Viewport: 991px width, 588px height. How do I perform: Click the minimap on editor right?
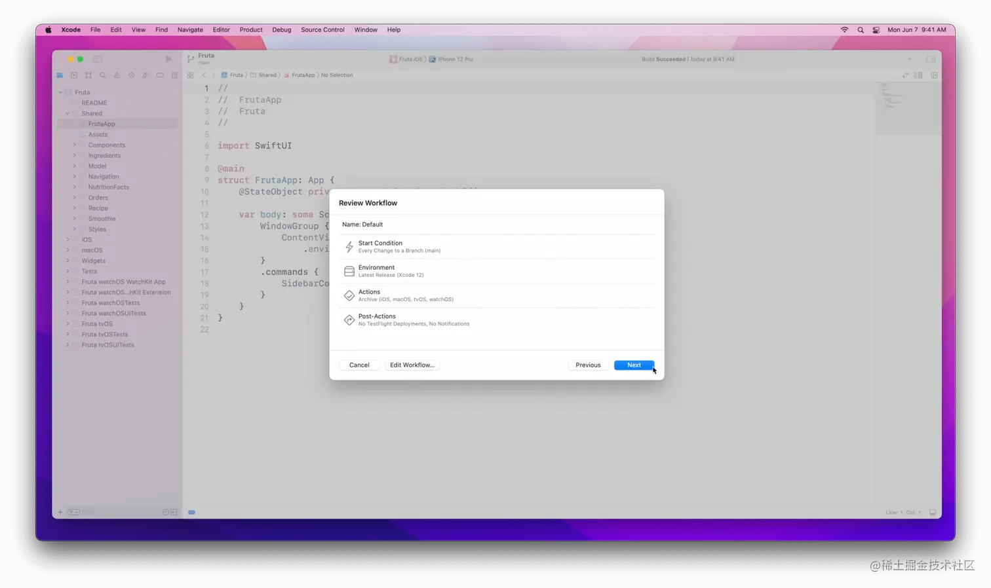click(x=908, y=108)
